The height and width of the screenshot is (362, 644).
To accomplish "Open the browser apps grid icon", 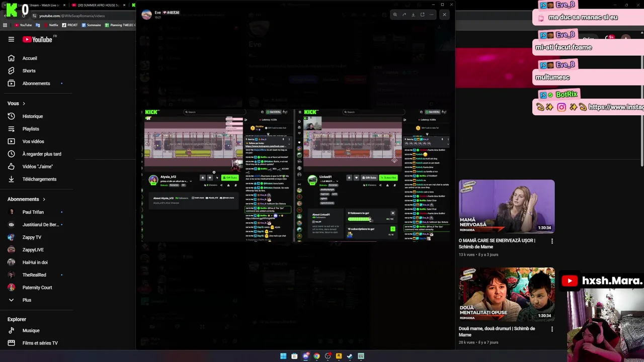I will point(5,25).
